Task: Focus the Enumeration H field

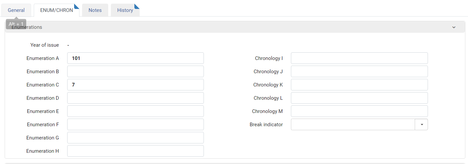Action: click(135, 151)
